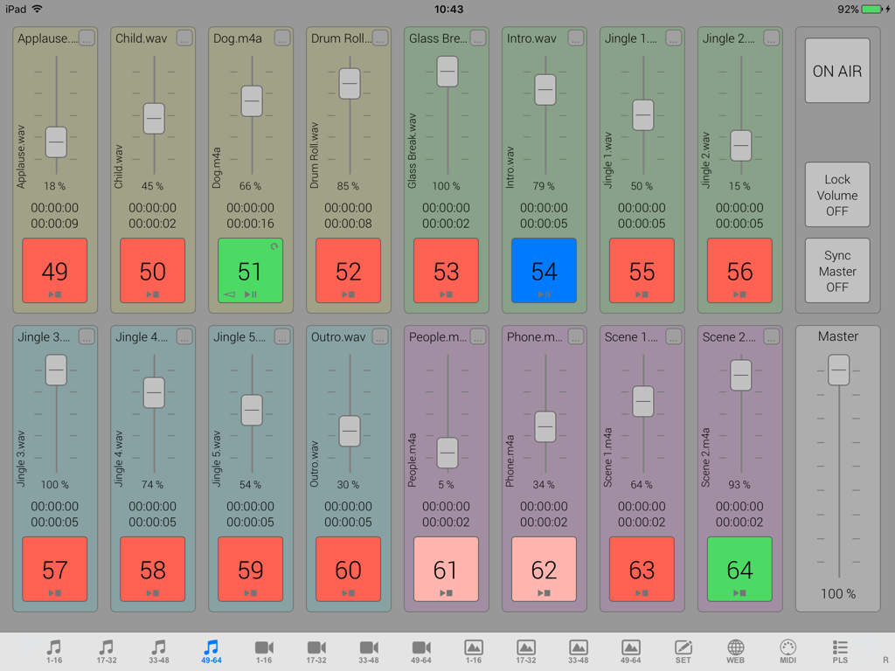895x671 pixels.
Task: Select active audio bank 49-64 tab
Action: point(212,652)
